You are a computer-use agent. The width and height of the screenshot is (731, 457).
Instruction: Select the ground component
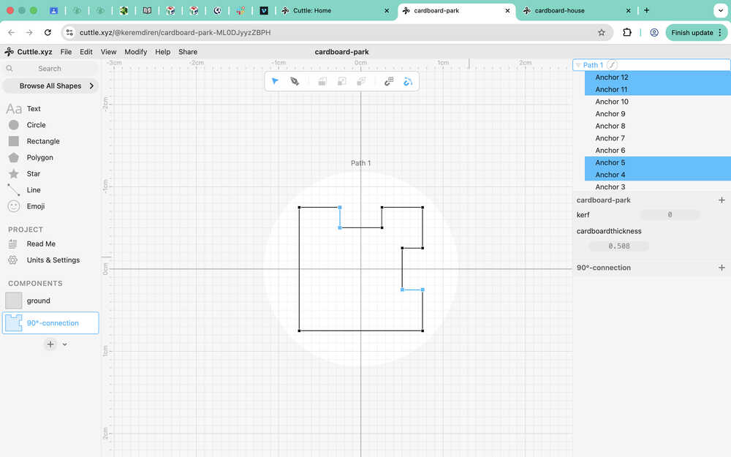(x=50, y=301)
